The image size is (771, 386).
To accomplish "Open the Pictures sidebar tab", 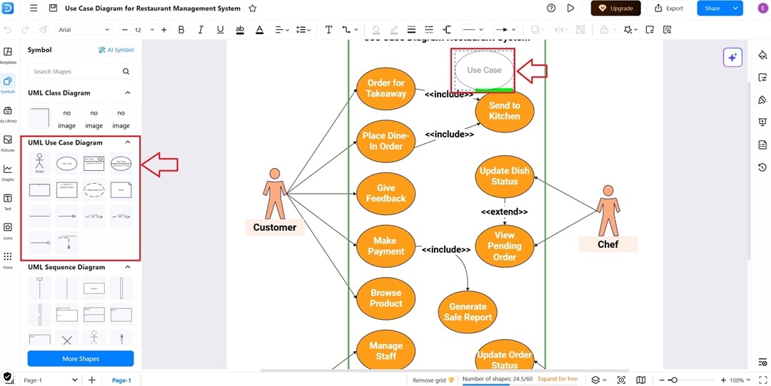I will coord(7,143).
